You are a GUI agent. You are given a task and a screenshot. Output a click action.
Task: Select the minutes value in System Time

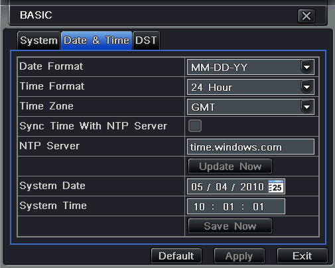tap(228, 207)
